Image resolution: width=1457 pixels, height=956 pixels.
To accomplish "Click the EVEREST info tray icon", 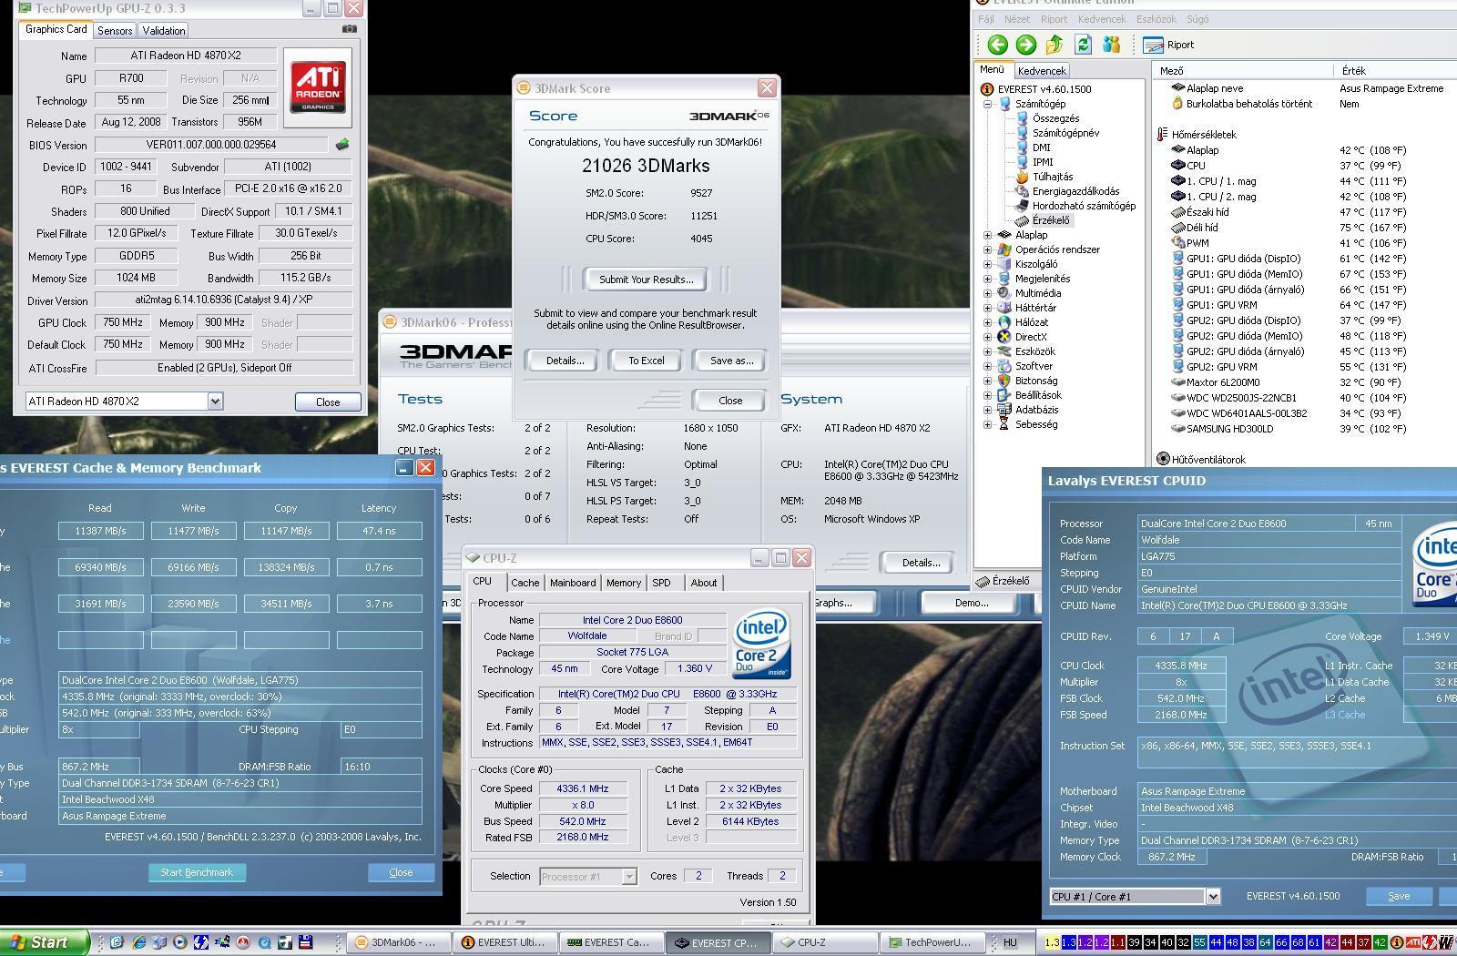I will point(1397,942).
